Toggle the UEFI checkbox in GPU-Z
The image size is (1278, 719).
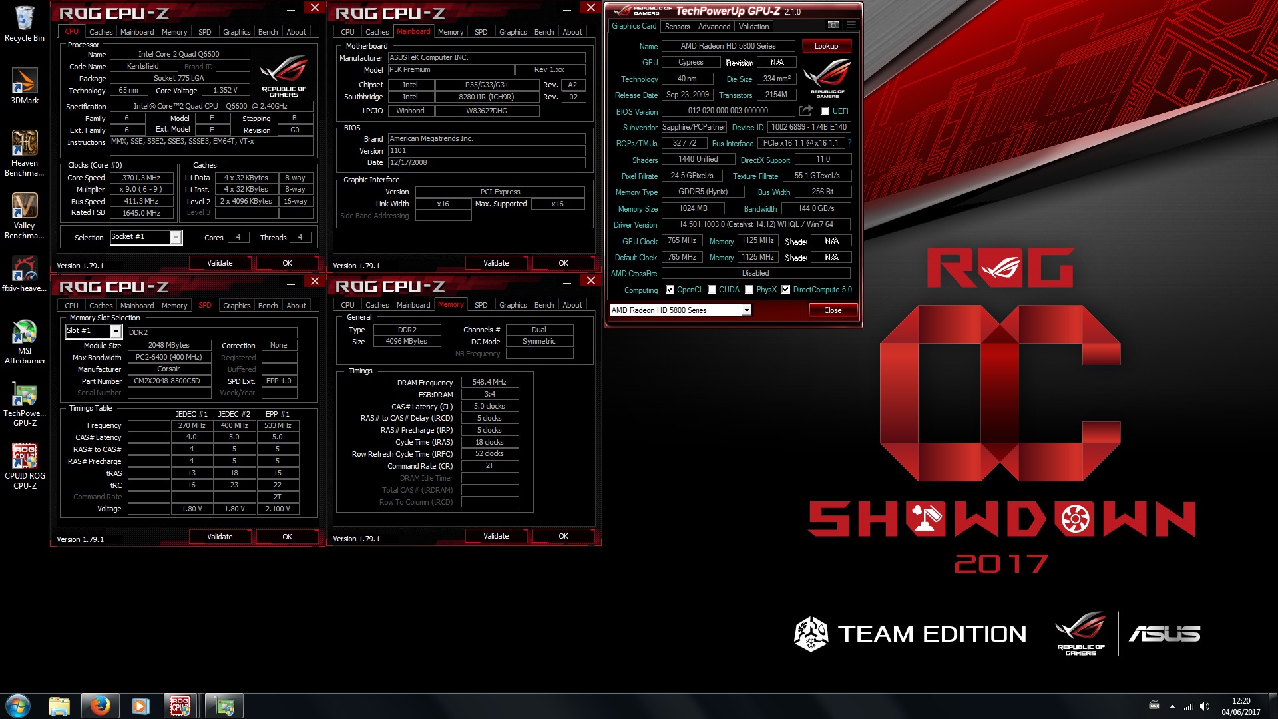click(x=825, y=111)
